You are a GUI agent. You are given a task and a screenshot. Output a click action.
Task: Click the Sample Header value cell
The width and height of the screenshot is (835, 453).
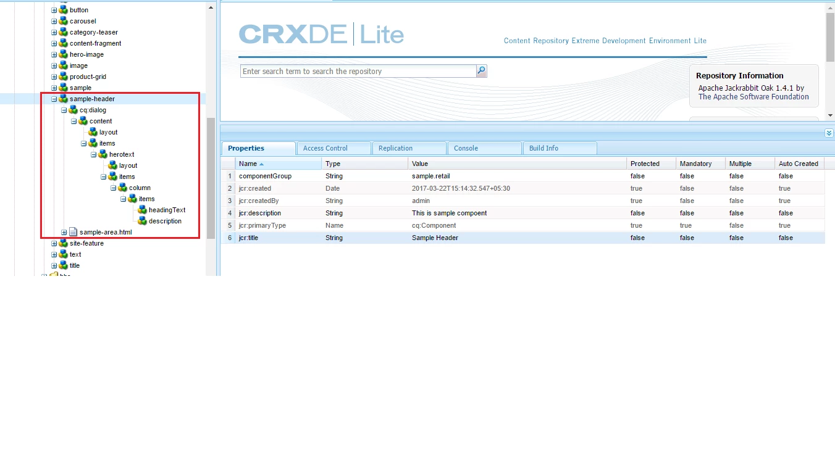[517, 238]
